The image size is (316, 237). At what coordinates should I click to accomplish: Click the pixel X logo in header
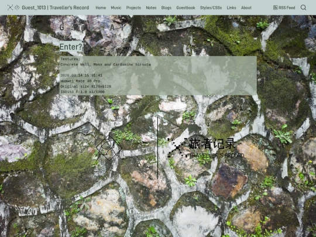tap(10, 8)
